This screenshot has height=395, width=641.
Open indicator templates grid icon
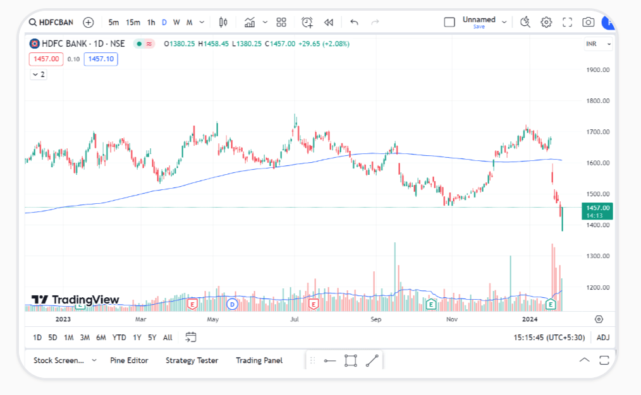tap(281, 22)
